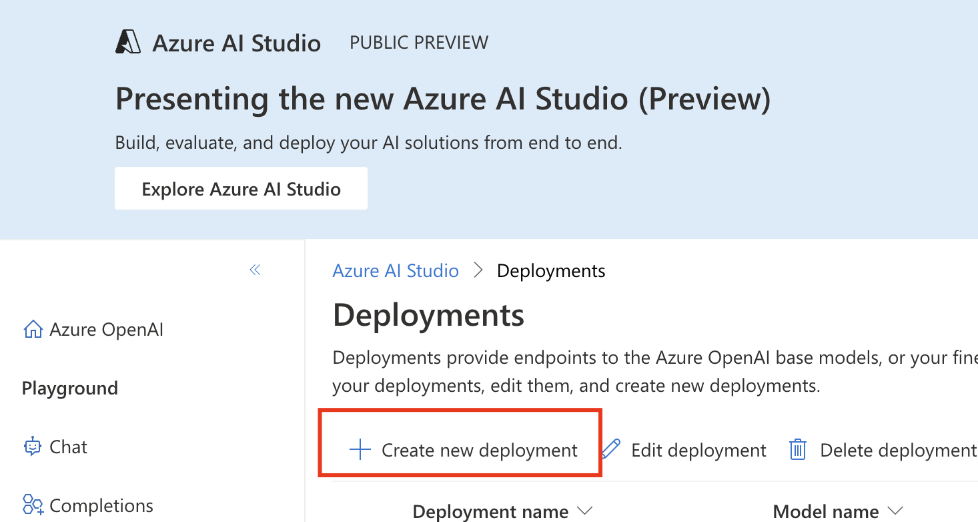Viewport: 978px width, 522px height.
Task: Click 'Presenting the new Azure AI Studio' heading
Action: (x=443, y=99)
